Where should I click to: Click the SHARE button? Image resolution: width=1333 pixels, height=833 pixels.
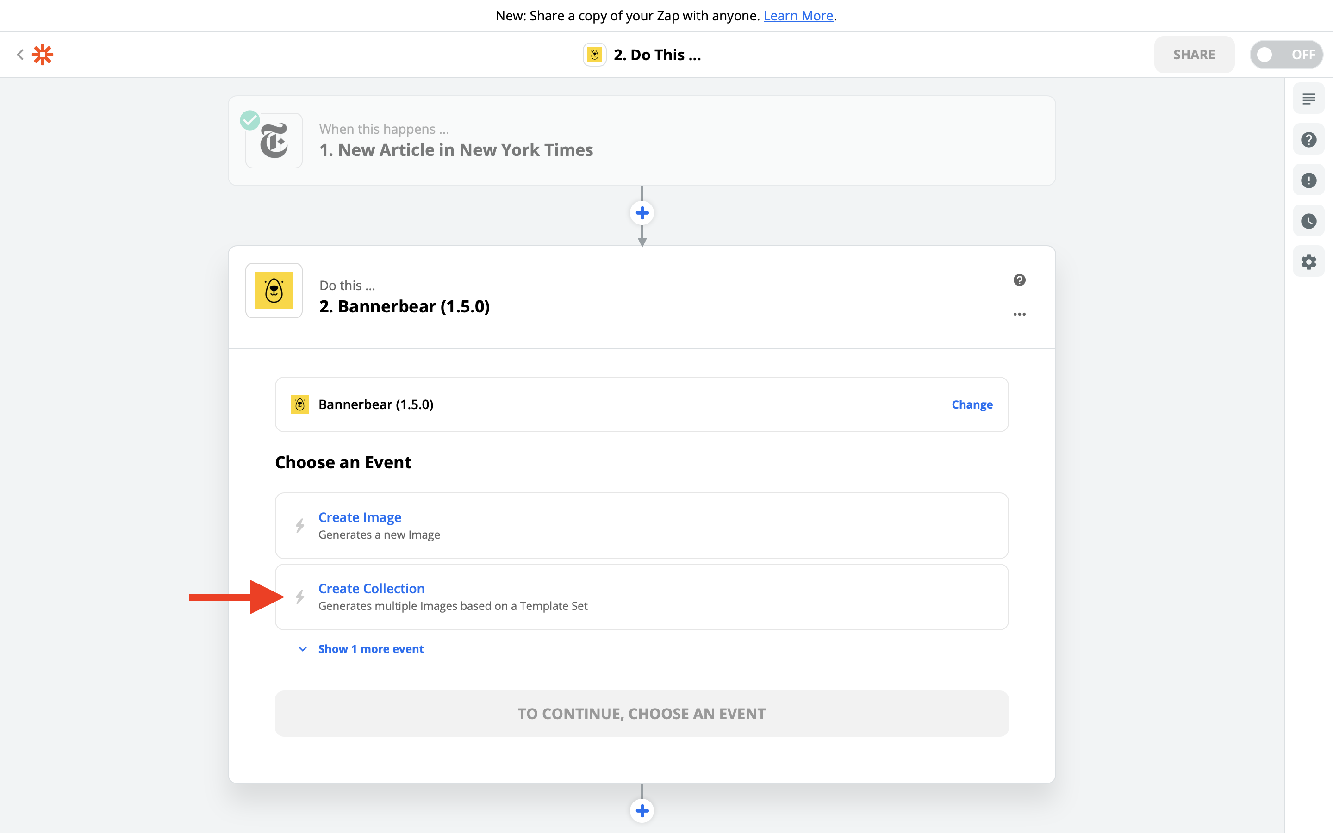[1194, 55]
